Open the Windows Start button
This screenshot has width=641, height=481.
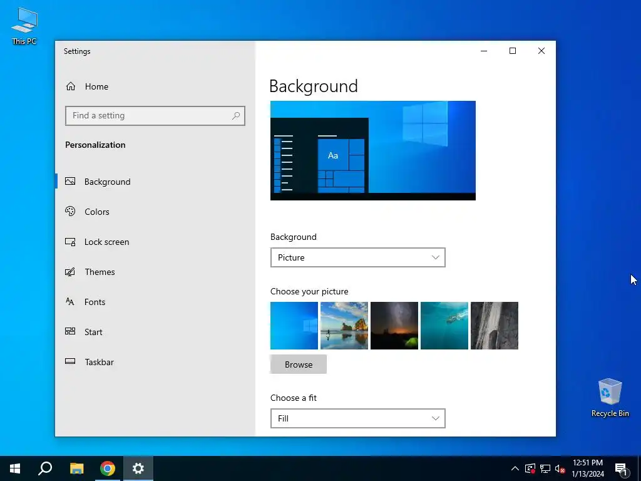(x=15, y=468)
